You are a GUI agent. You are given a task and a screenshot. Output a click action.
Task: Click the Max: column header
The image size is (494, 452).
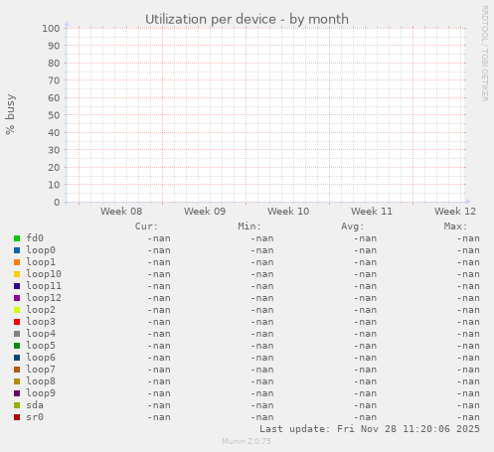(x=455, y=226)
